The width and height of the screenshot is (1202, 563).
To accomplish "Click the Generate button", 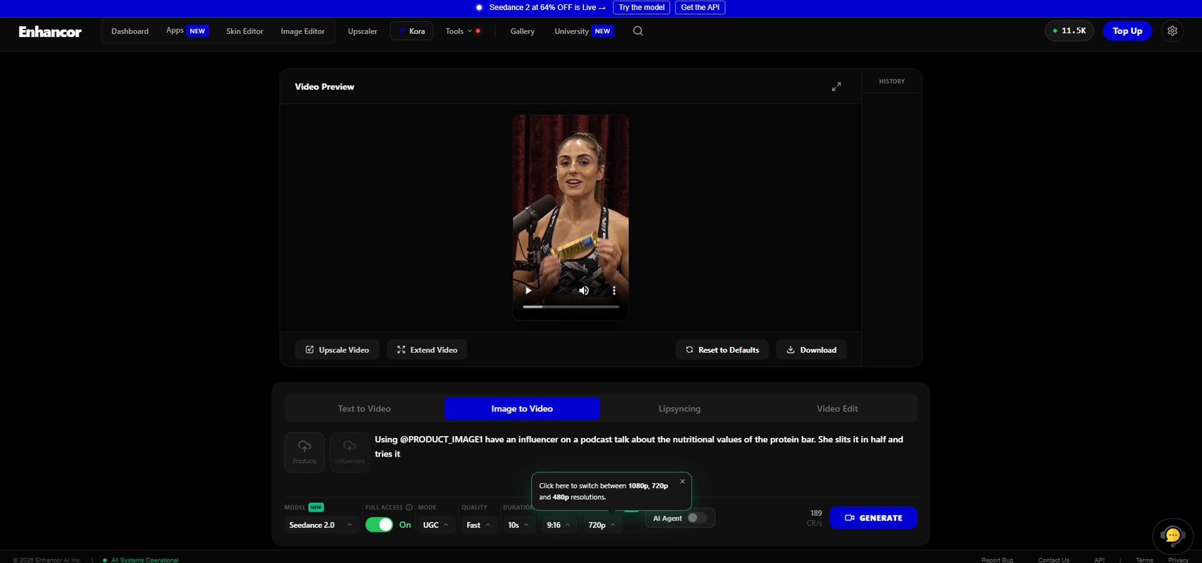I will (873, 518).
